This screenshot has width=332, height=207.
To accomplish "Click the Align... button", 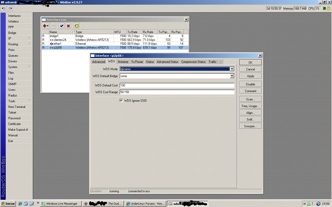I will (250, 113).
